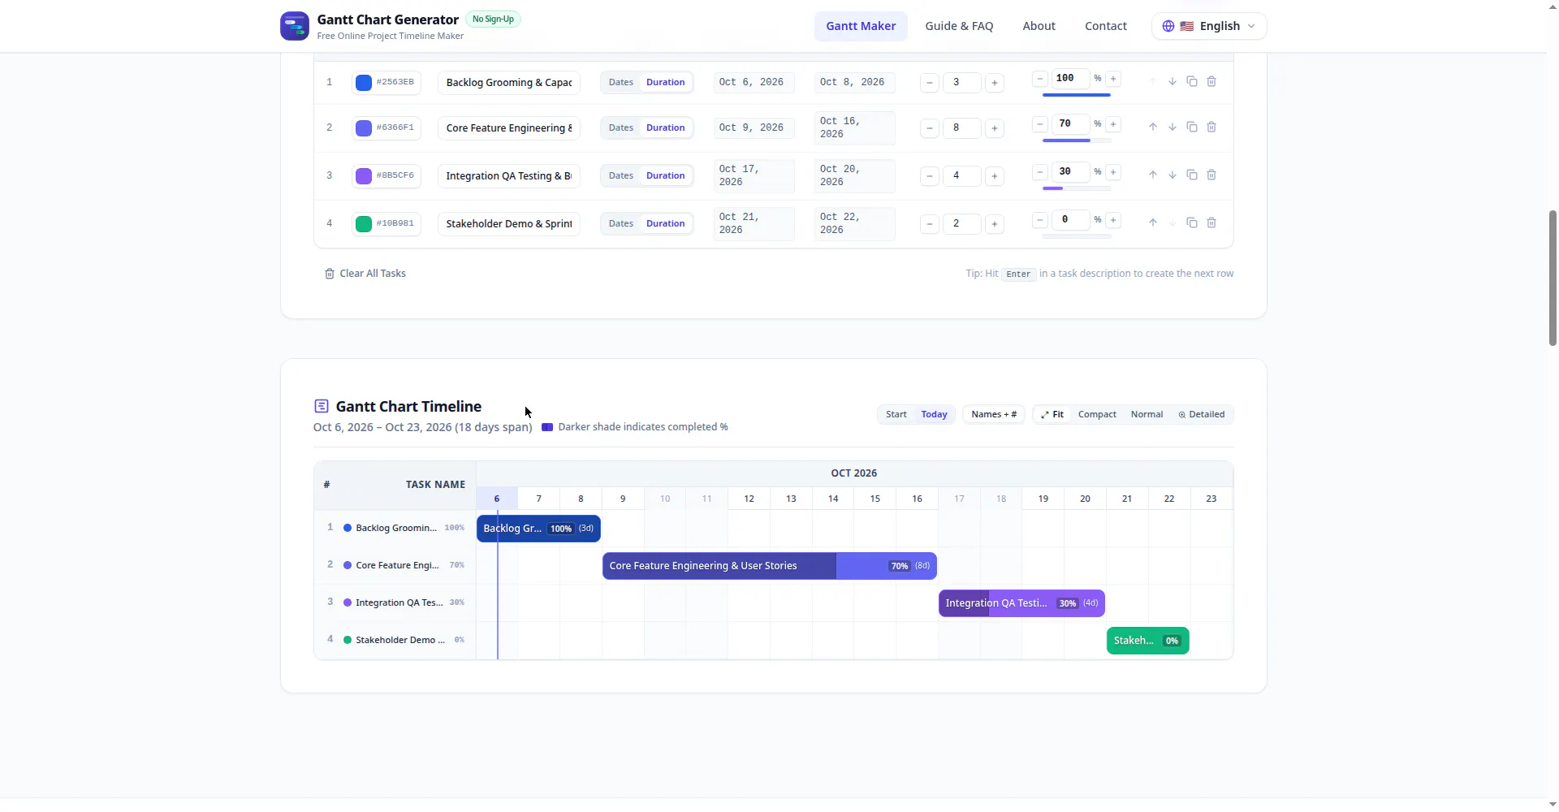The height and width of the screenshot is (812, 1559).
Task: Open color swatch #2563EB for Backlog Grooming
Action: [x=364, y=82]
